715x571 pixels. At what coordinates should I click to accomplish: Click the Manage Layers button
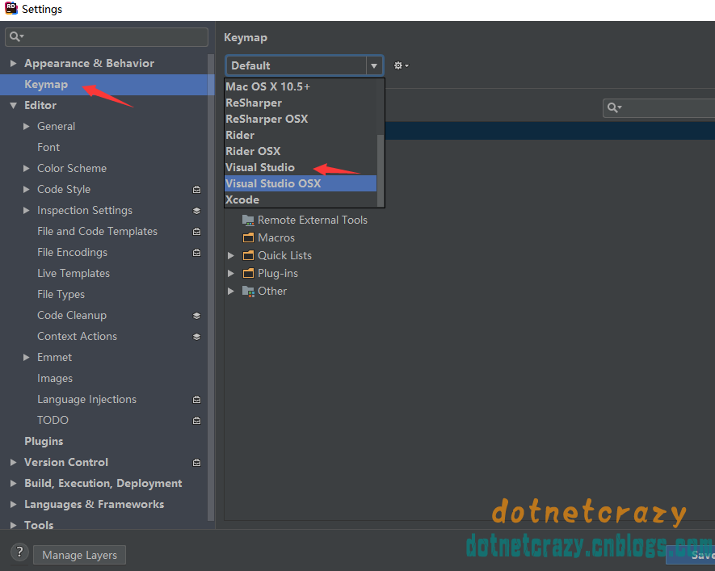[79, 555]
